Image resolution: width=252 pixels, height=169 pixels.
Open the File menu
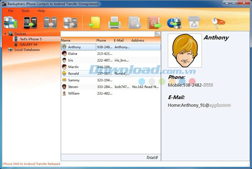click(11, 11)
